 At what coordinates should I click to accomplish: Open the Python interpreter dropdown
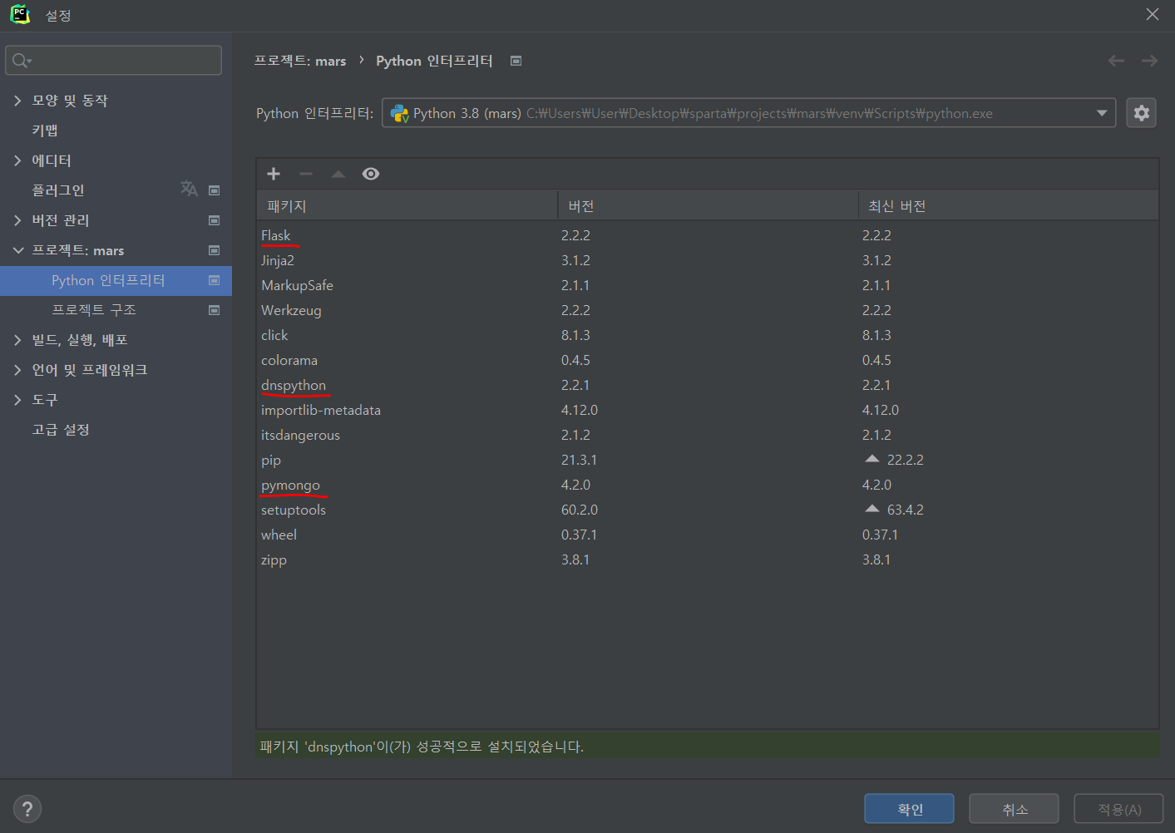(1102, 113)
